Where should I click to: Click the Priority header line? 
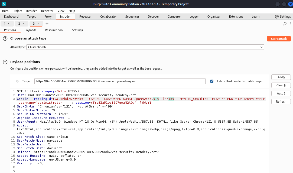pyautogui.click(x=32, y=163)
